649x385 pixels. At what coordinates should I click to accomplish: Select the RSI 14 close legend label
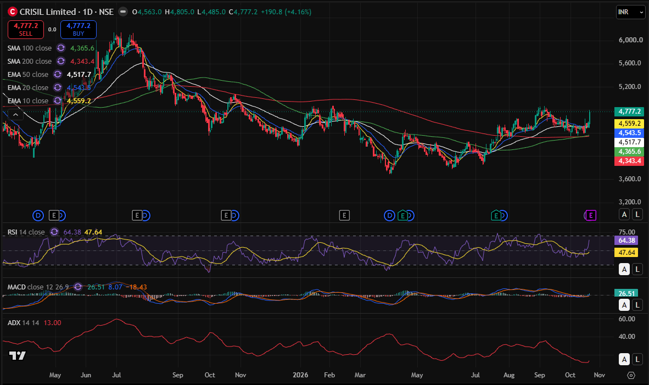tap(26, 232)
